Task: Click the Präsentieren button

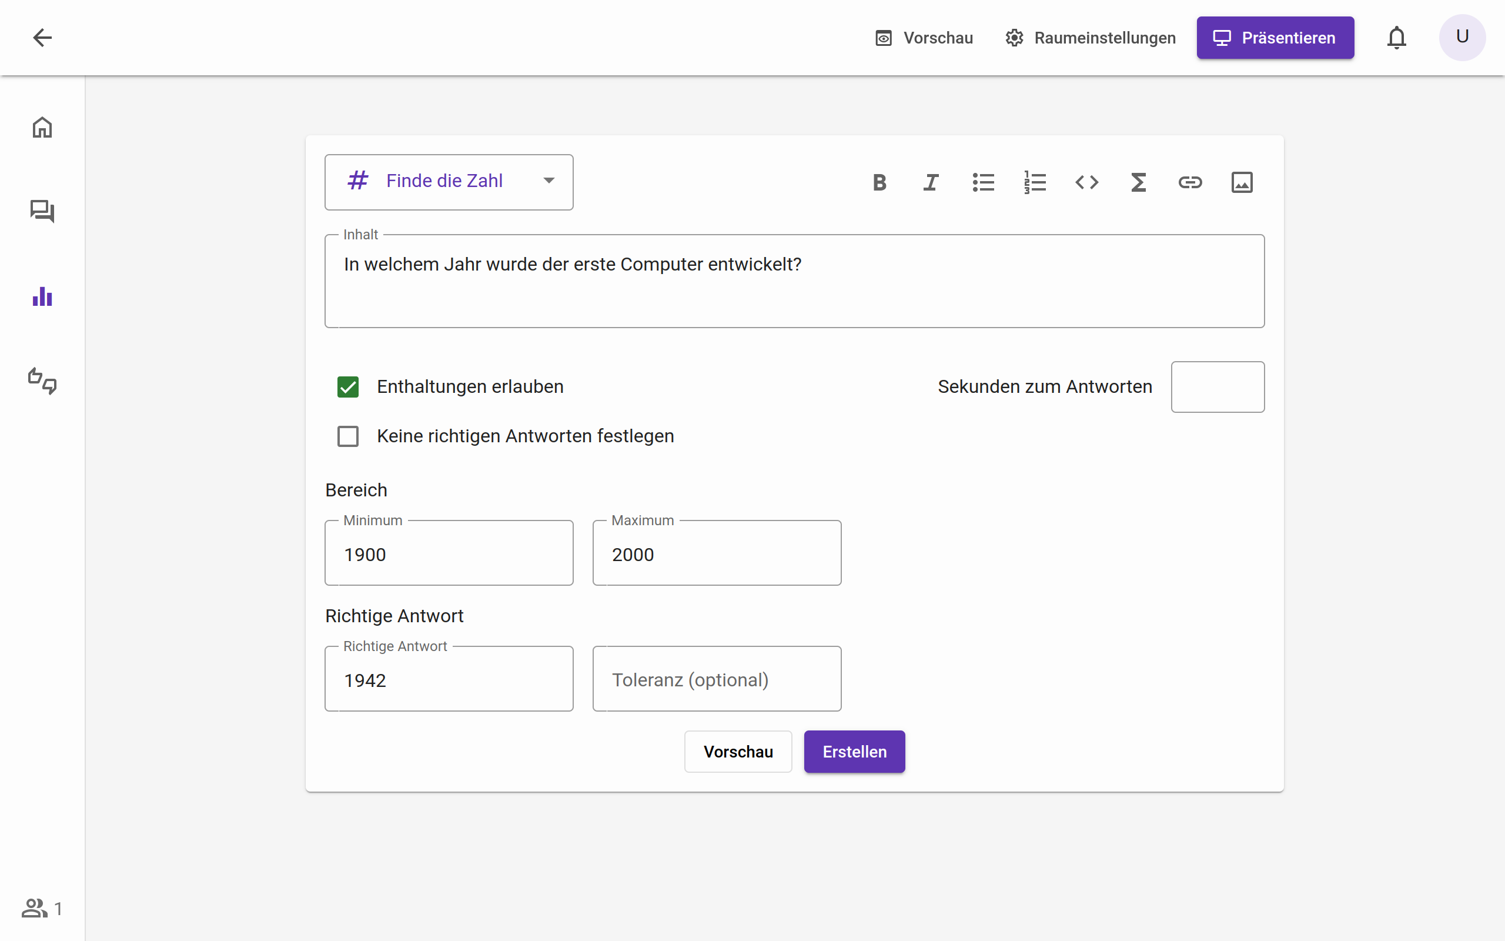Action: 1275,38
